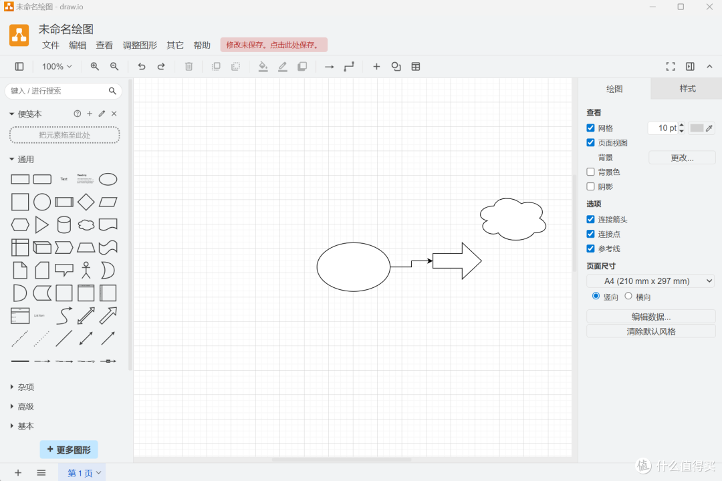Viewport: 722px width, 481px height.
Task: Select the actor stick figure shape
Action: tap(86, 270)
